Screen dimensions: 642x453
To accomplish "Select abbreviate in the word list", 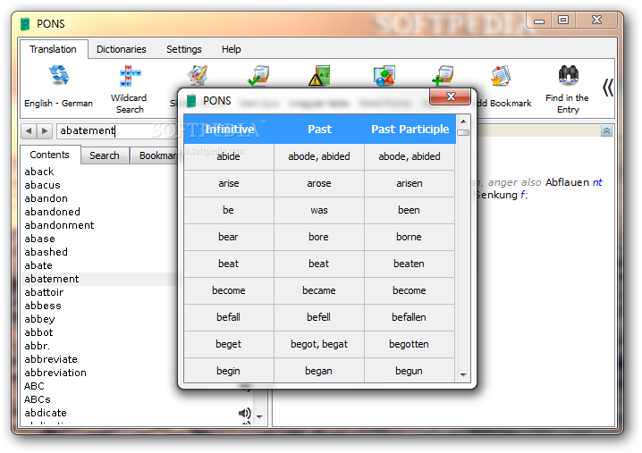I will [x=51, y=359].
